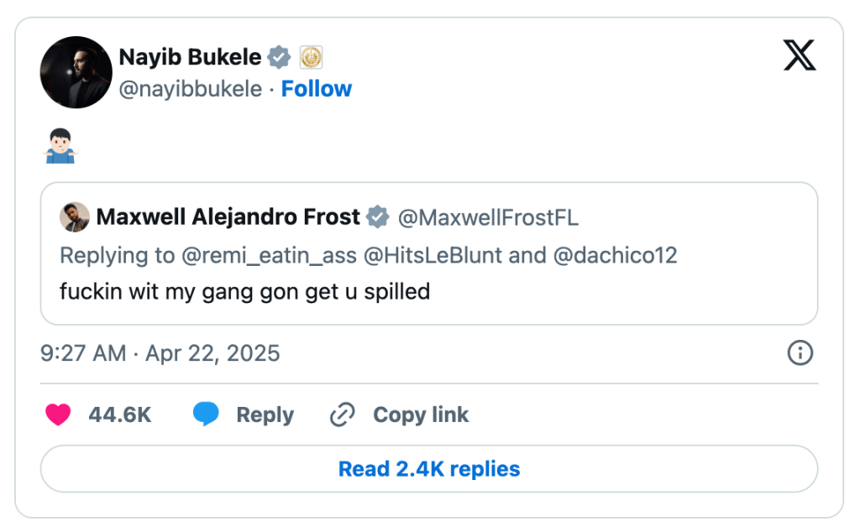
Task: Click the X logo icon
Action: [x=799, y=56]
